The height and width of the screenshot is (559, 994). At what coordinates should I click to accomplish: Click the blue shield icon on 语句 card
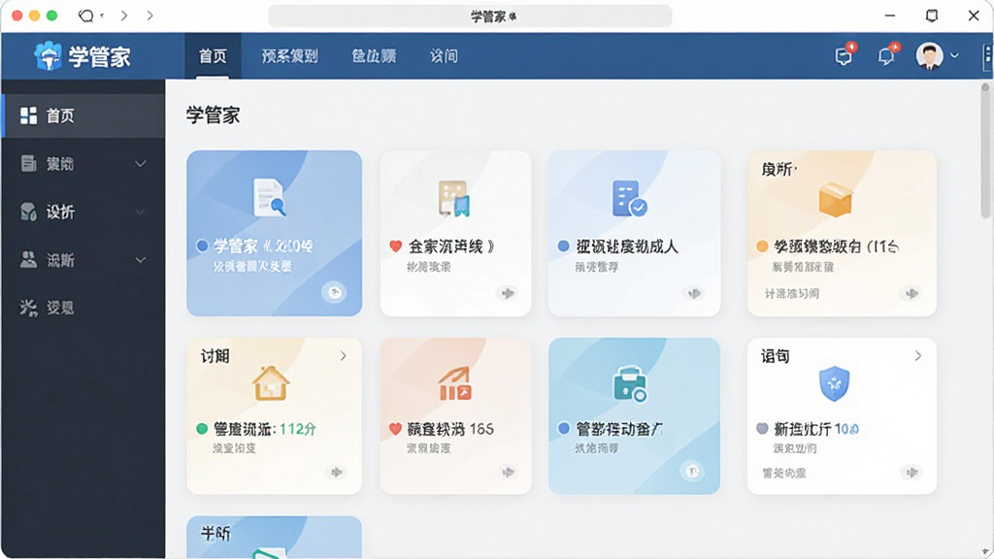[x=834, y=383]
